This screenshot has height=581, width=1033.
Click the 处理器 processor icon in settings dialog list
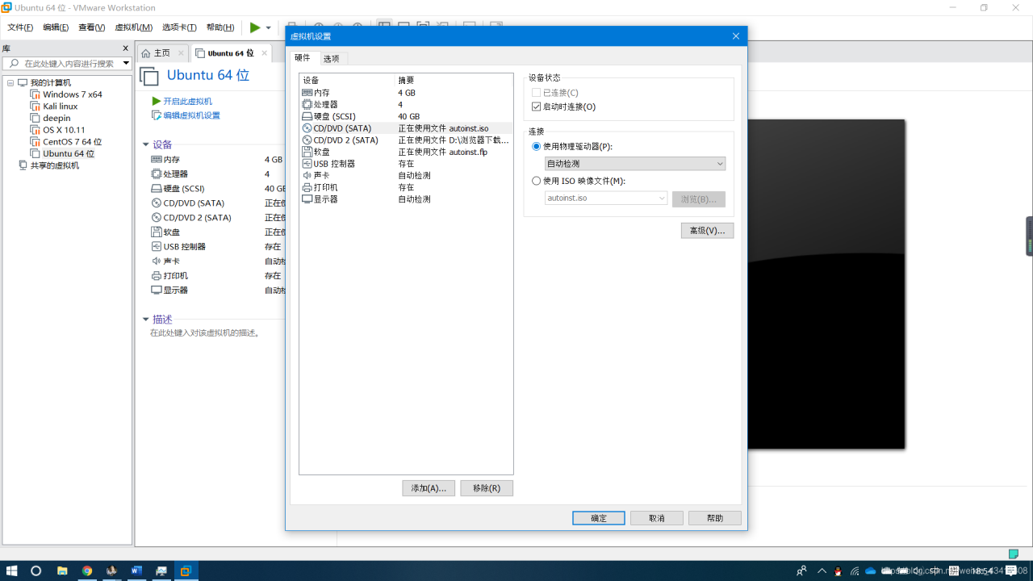[307, 105]
